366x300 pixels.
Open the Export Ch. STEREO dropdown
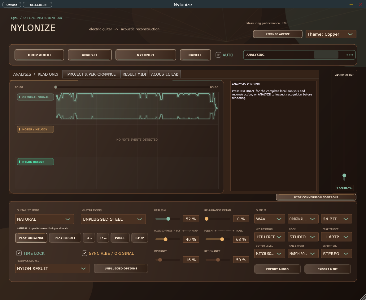point(336,254)
